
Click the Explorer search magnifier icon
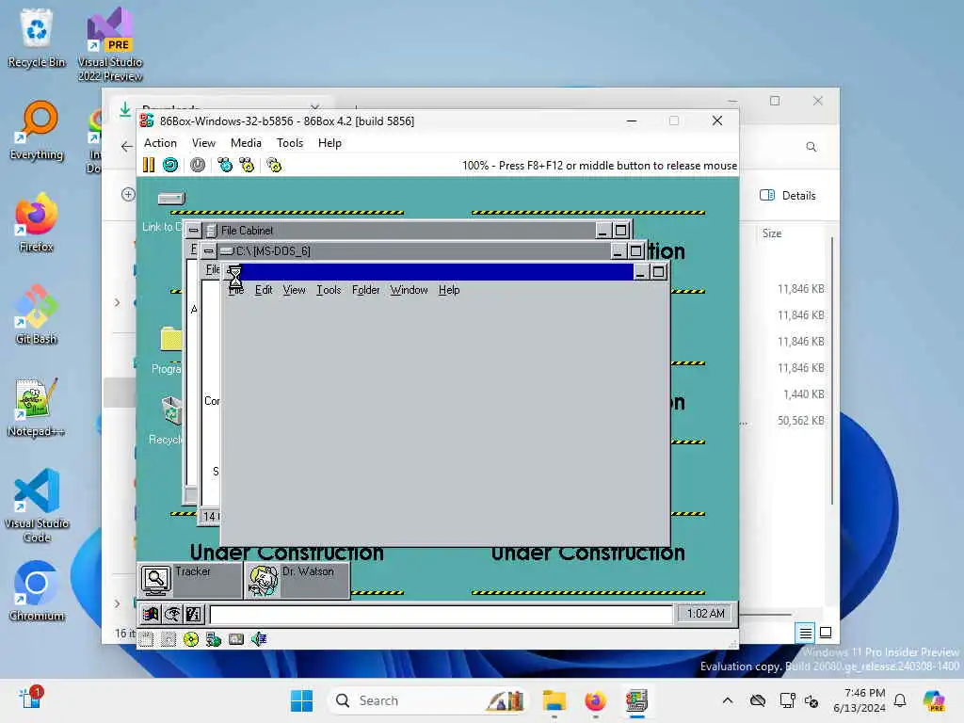tap(811, 147)
